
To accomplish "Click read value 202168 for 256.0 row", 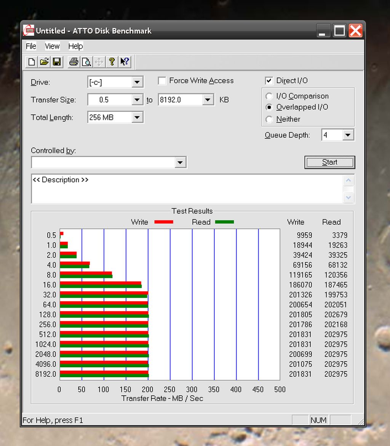I will tap(336, 325).
